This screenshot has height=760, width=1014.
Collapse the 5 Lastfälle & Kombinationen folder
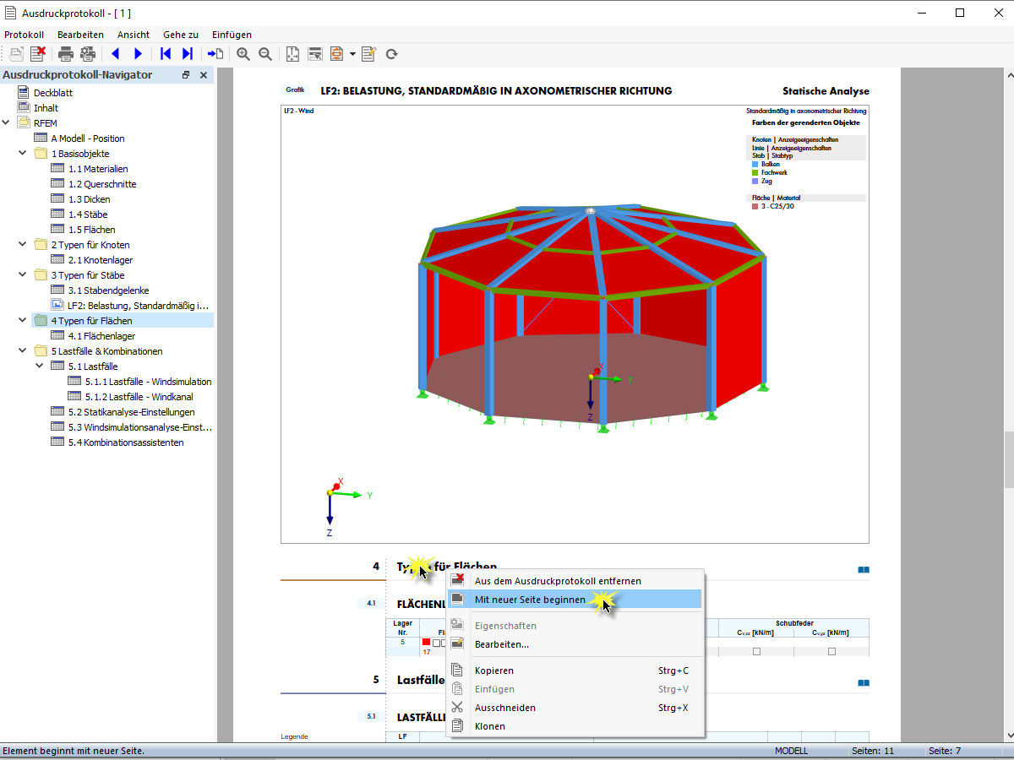[22, 351]
